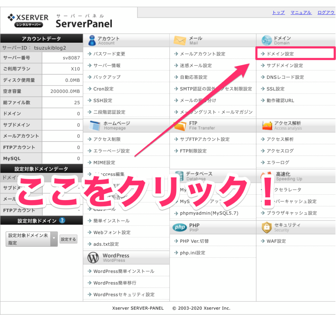This screenshot has width=336, height=315.
Task: Click the Mail envelope icon
Action: point(179,40)
